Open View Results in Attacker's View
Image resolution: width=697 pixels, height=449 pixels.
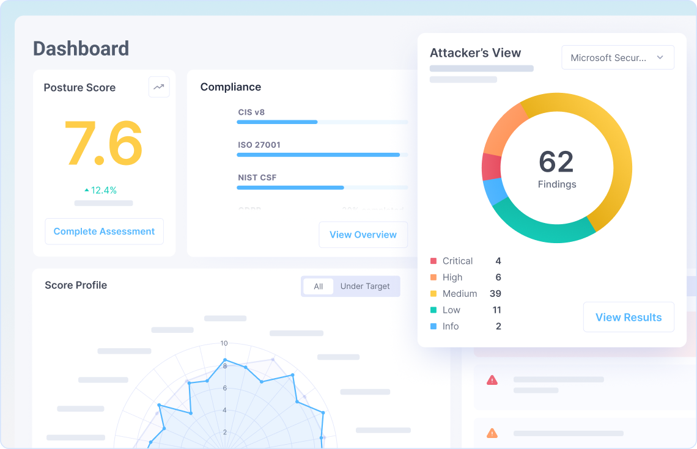(x=628, y=317)
